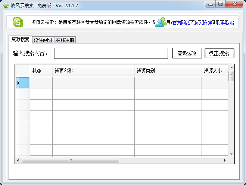Click the horizontal scrollbar right arrow
This screenshot has height=185, width=246.
(225, 160)
